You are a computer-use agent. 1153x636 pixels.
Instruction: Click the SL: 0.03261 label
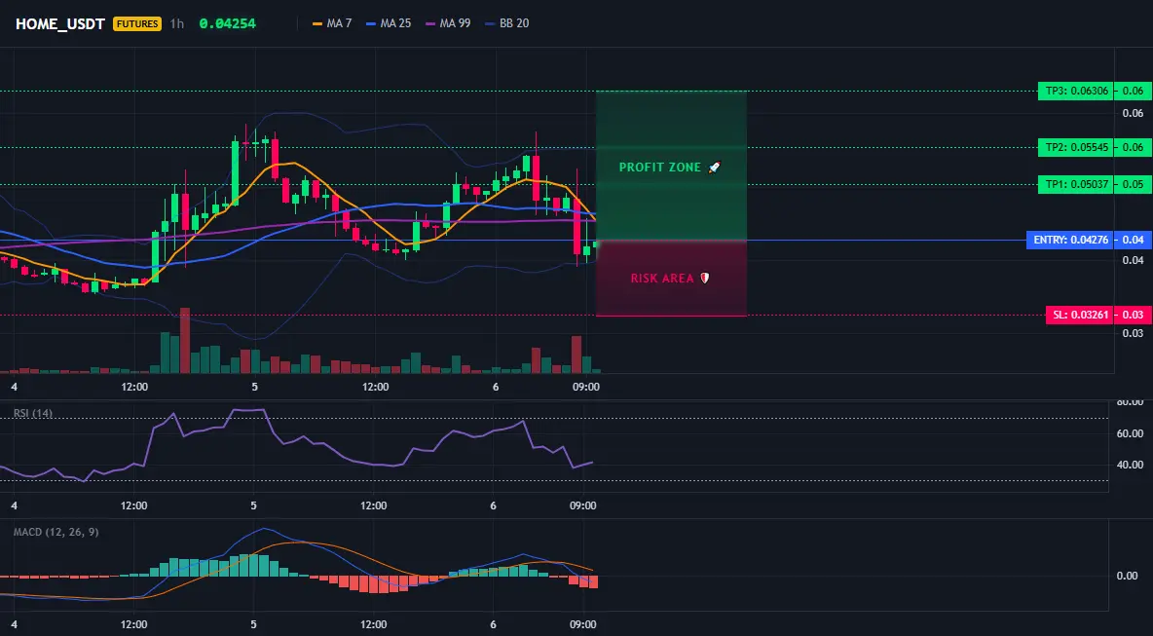coord(1080,315)
